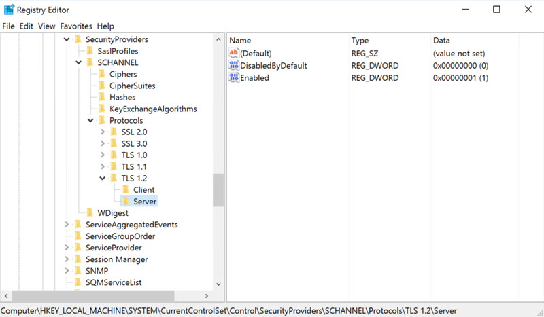Click the SecurityProviders folder icon
Image resolution: width=544 pixels, height=317 pixels.
pyautogui.click(x=78, y=39)
